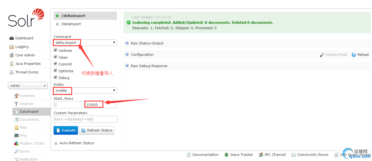
Task: Open the Dashboard menu item
Action: tap(24, 38)
